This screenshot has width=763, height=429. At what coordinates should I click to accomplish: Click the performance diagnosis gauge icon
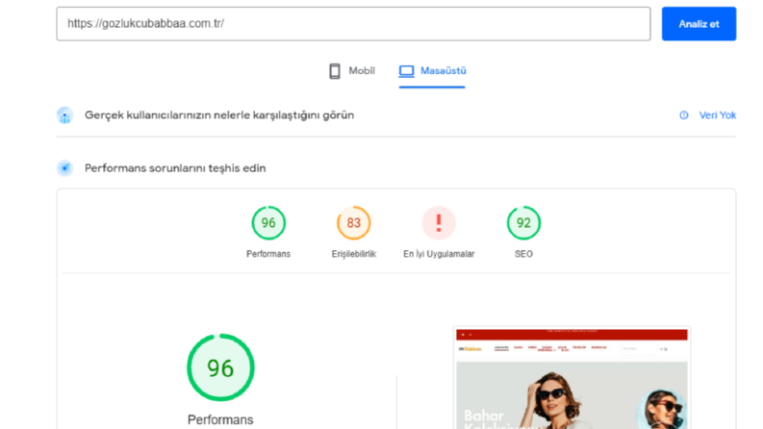click(64, 168)
